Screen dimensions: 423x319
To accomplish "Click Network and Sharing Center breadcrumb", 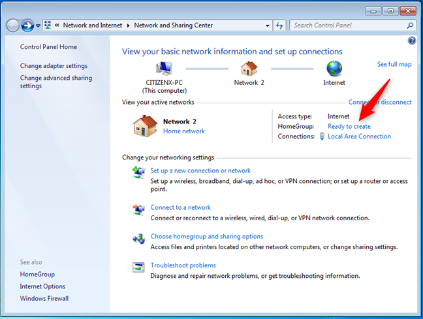I will (174, 25).
